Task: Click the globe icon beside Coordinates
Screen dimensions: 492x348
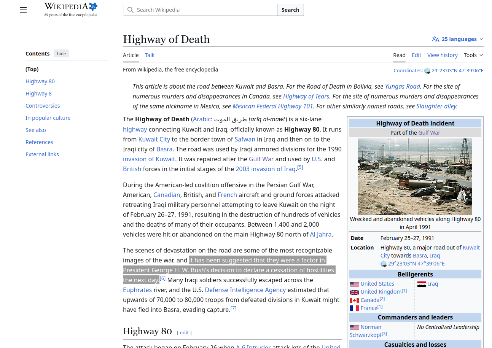Action: pyautogui.click(x=427, y=71)
